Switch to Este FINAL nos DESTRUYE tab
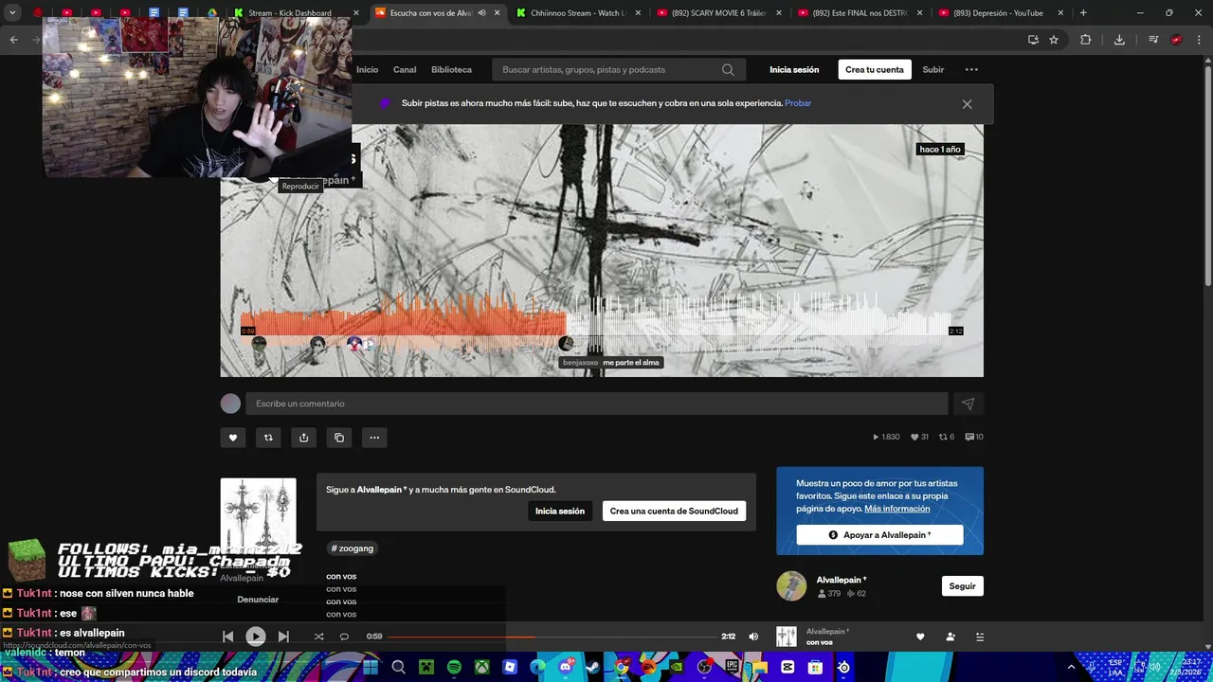This screenshot has height=682, width=1213. (x=860, y=13)
